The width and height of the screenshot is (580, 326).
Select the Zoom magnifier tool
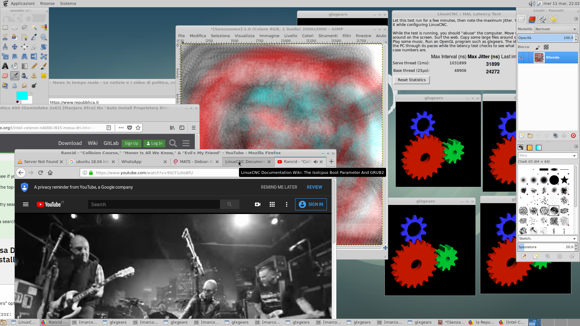pyautogui.click(x=44, y=37)
